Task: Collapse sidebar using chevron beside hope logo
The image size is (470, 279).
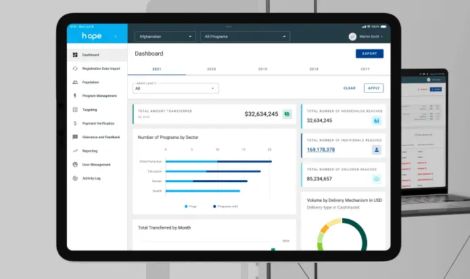Action: pos(116,36)
